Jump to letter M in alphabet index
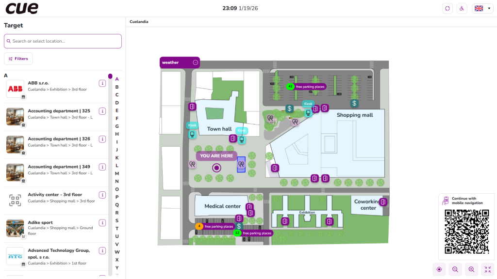Viewport: 497px width, 279px height. click(x=117, y=173)
